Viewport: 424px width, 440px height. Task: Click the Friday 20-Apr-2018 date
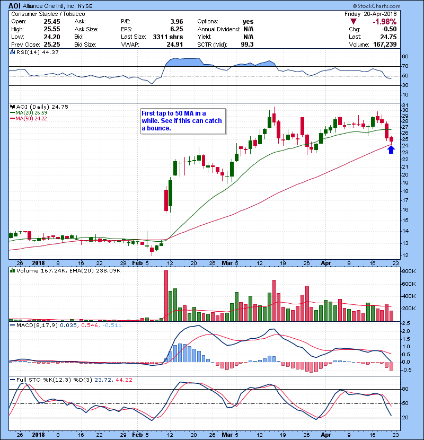click(x=370, y=14)
